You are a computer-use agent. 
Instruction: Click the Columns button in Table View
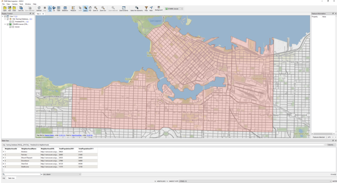[331, 145]
